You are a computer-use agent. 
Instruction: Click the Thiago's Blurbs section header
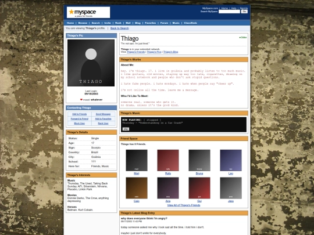[184, 60]
